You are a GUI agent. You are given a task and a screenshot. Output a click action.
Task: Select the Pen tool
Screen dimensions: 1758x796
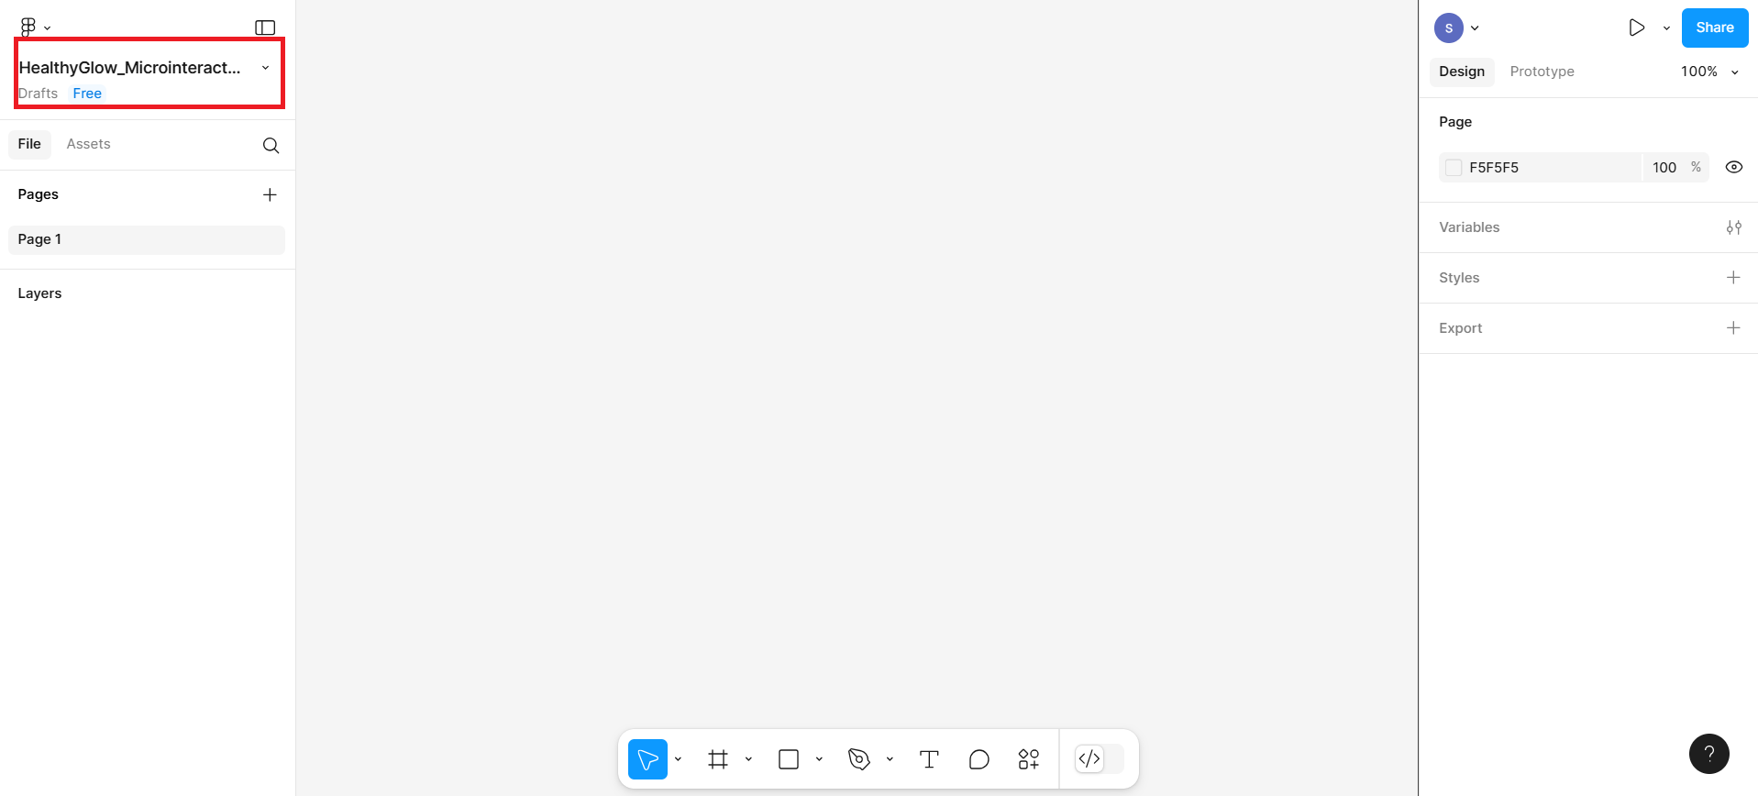(x=859, y=759)
